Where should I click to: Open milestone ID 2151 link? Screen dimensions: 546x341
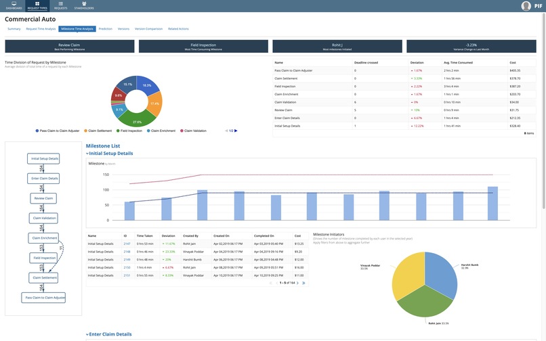tap(127, 275)
